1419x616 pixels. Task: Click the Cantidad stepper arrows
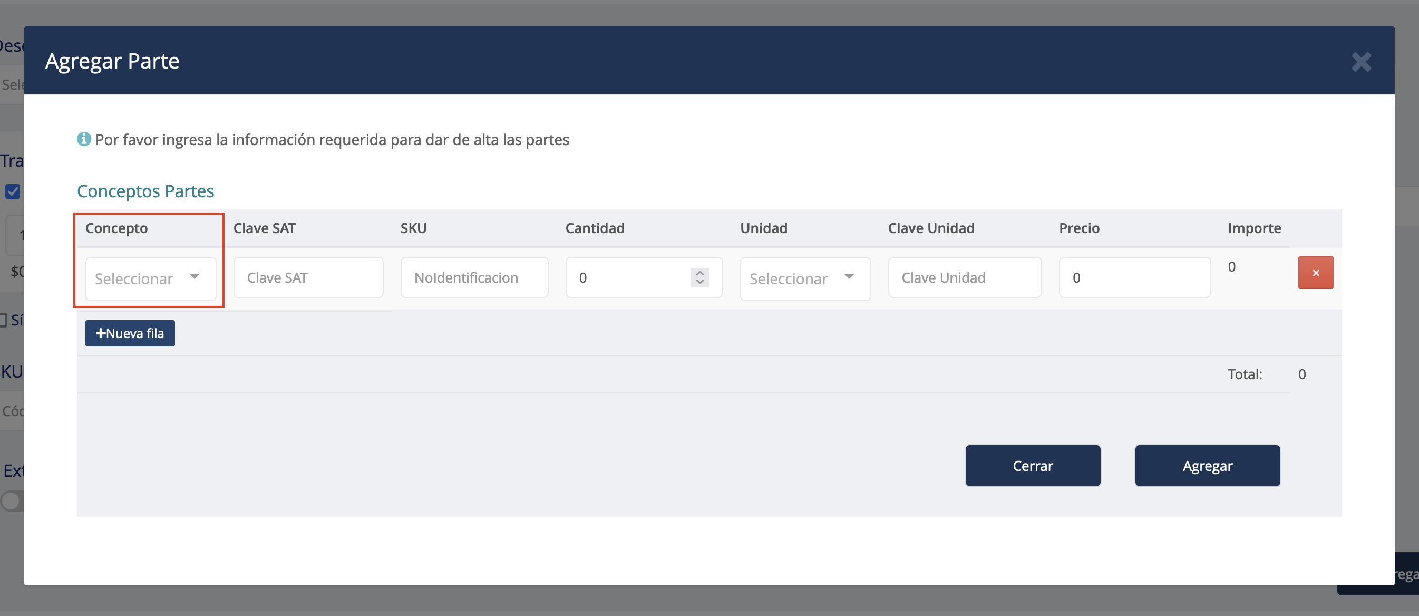[699, 277]
